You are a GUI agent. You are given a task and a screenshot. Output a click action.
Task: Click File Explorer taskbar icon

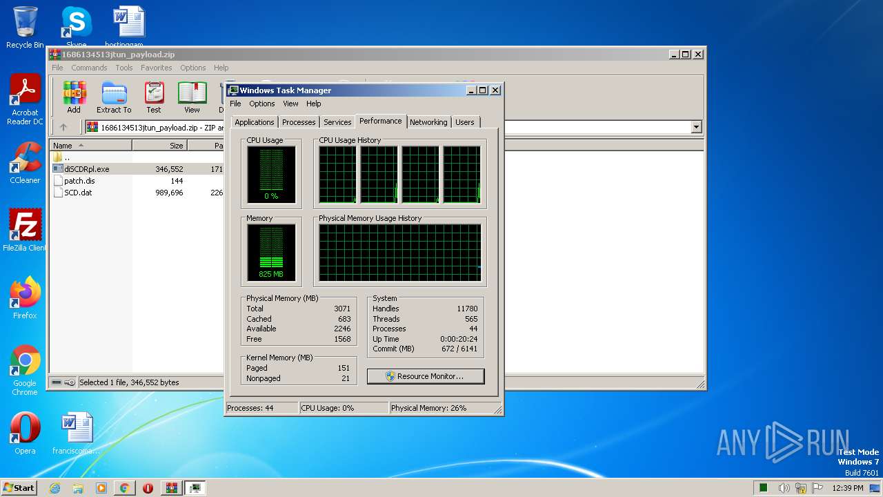coord(78,488)
